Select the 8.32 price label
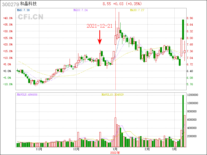207x155 pixels. point(190,31)
